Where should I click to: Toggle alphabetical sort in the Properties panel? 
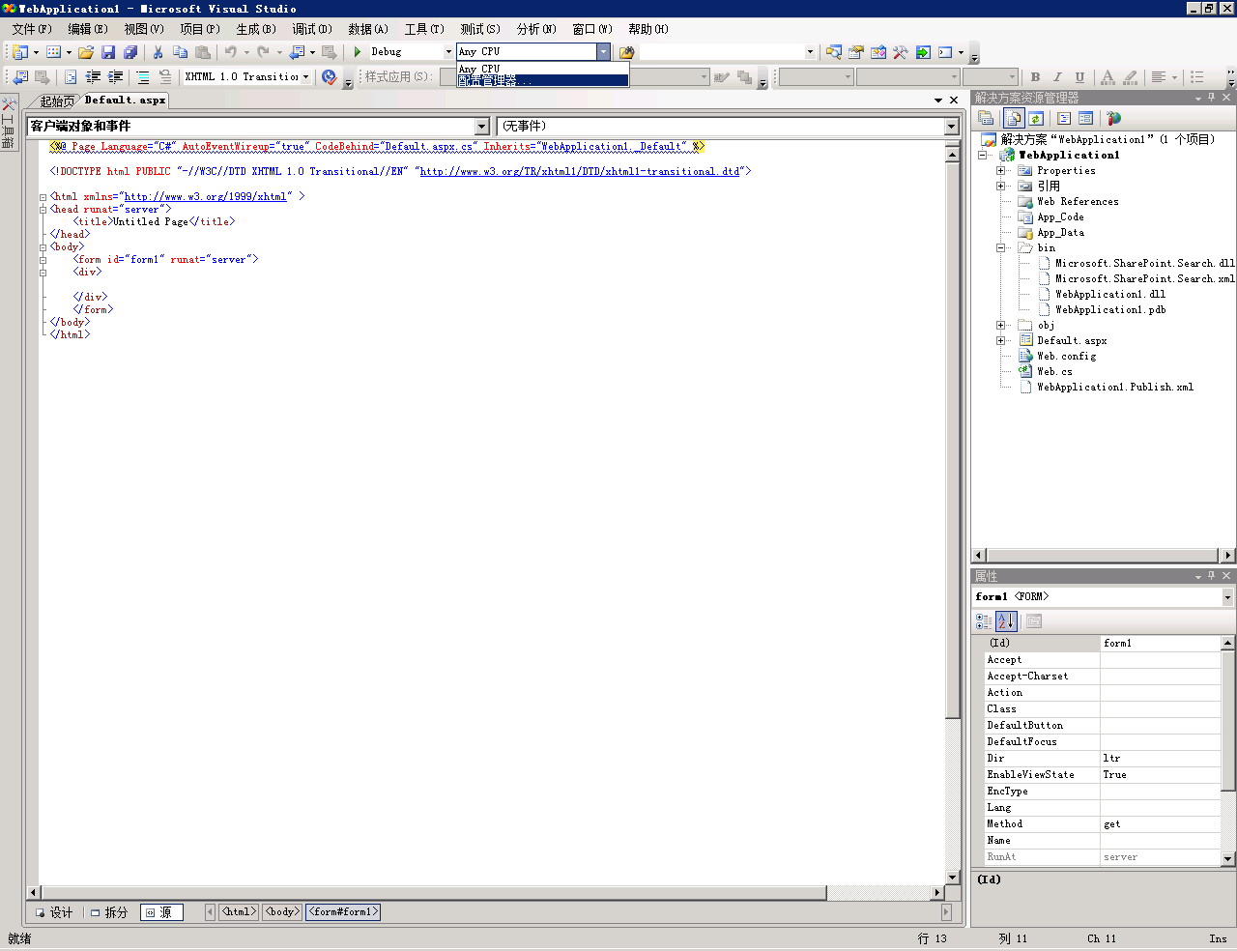tap(1006, 621)
